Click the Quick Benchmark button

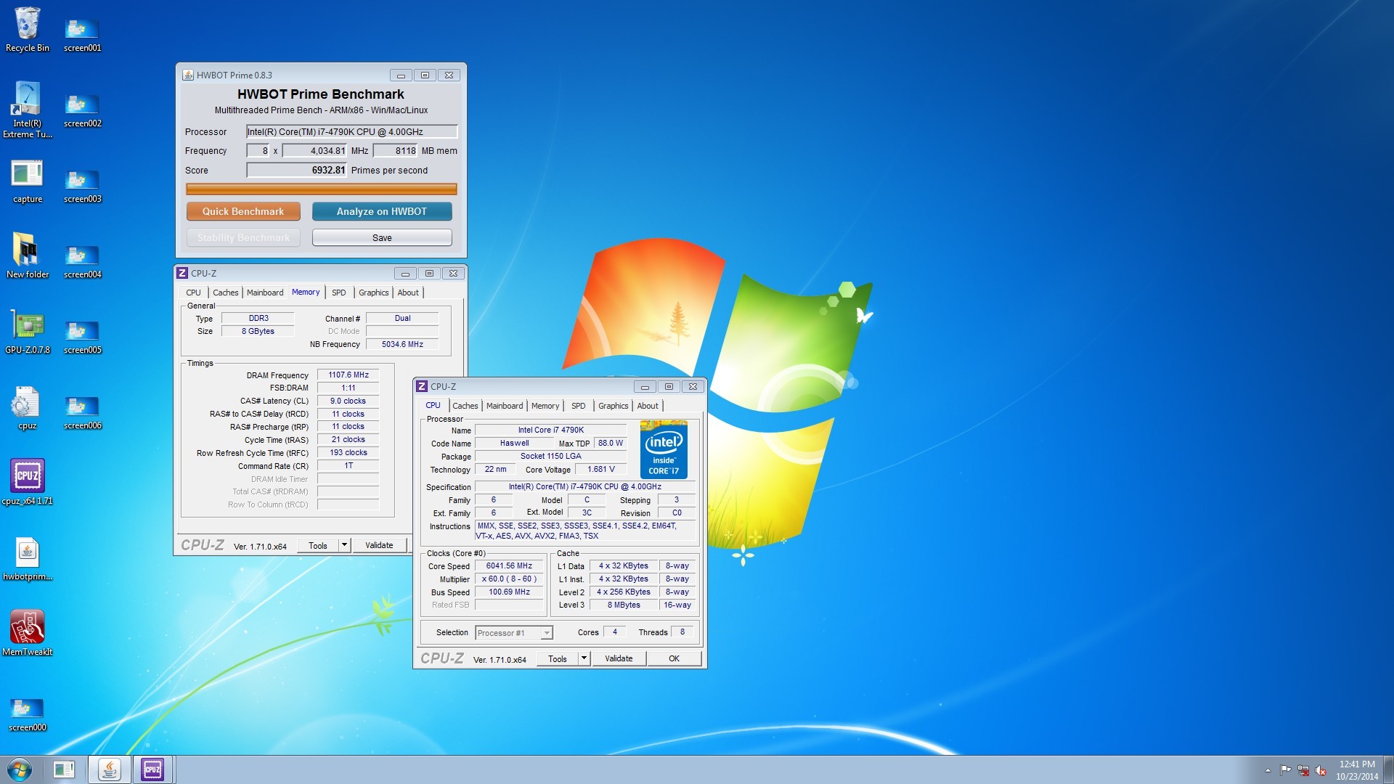[243, 211]
